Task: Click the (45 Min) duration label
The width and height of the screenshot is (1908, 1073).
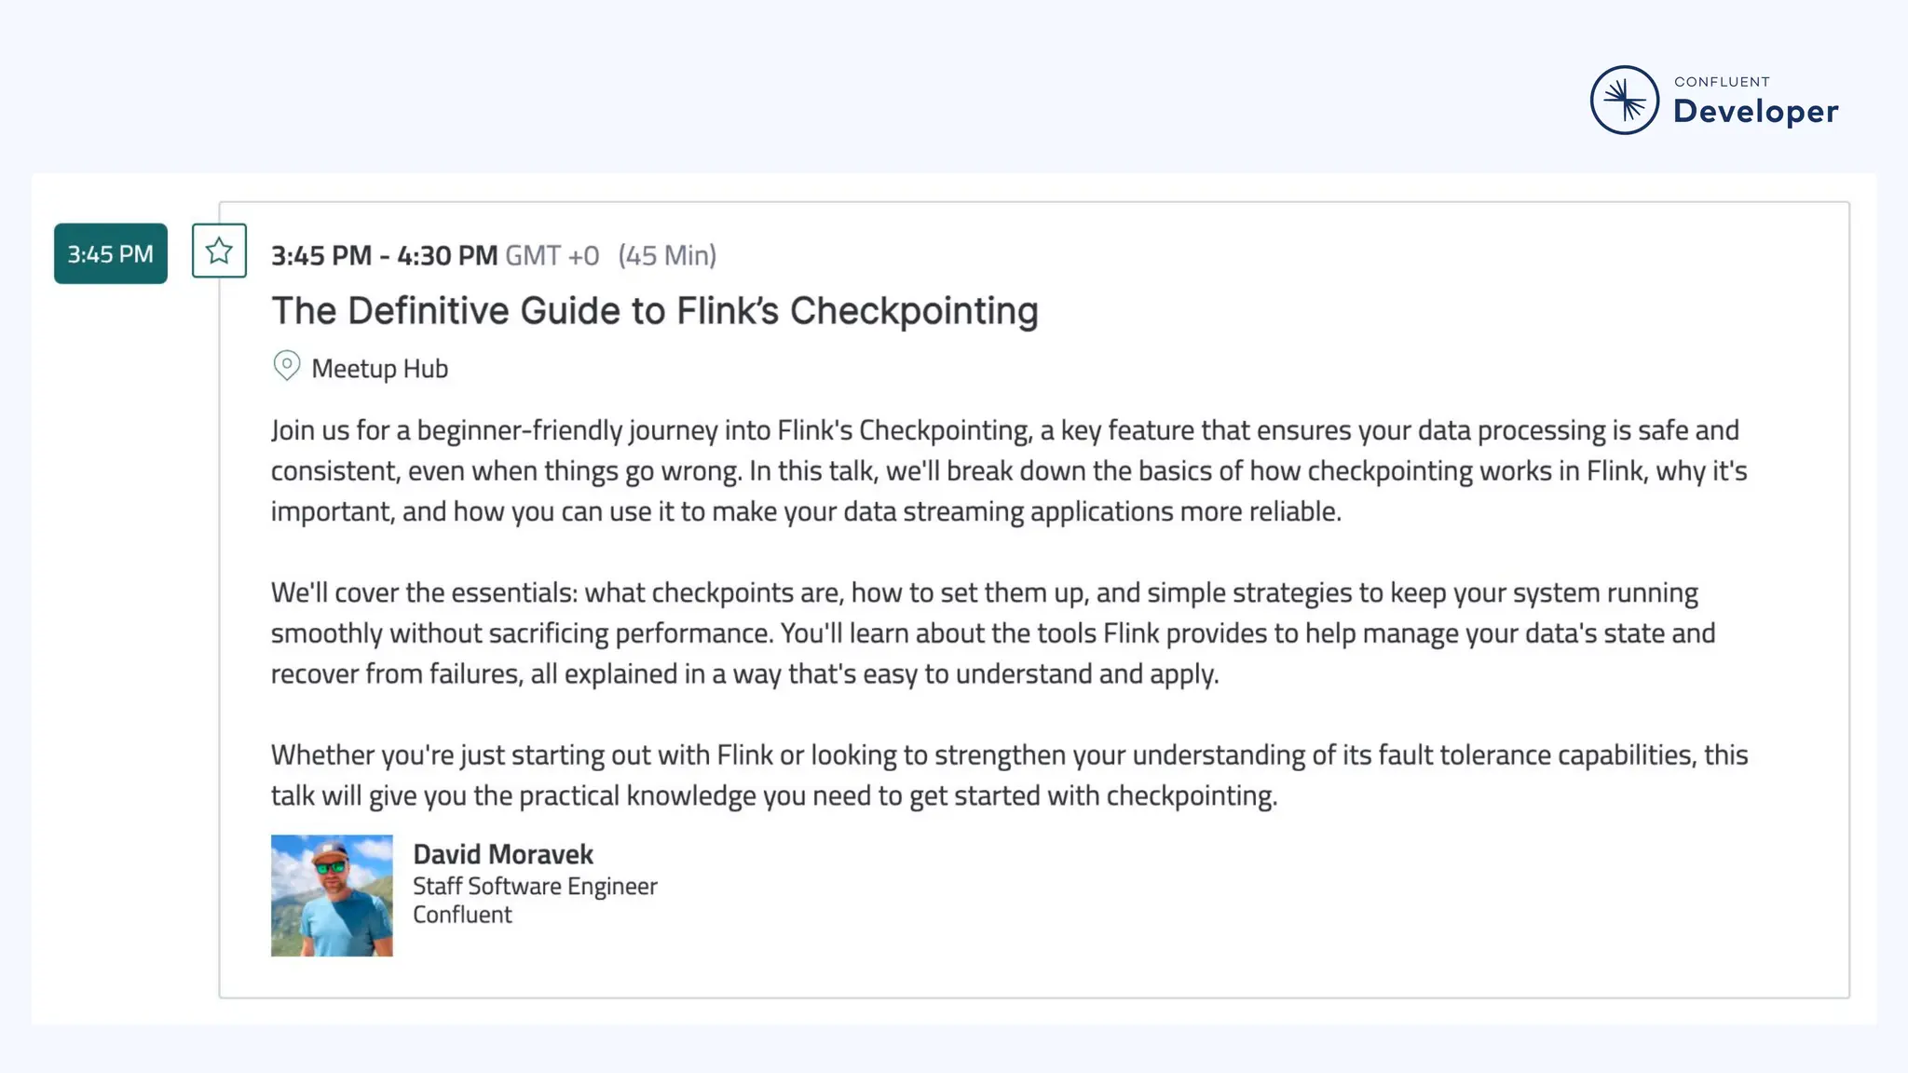Action: tap(667, 255)
